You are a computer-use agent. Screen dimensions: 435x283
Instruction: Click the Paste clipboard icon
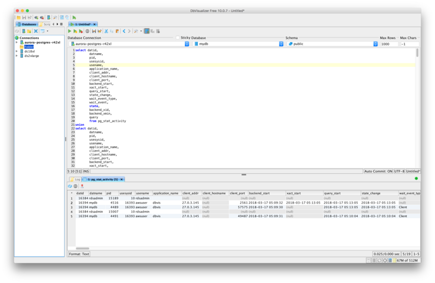(117, 31)
